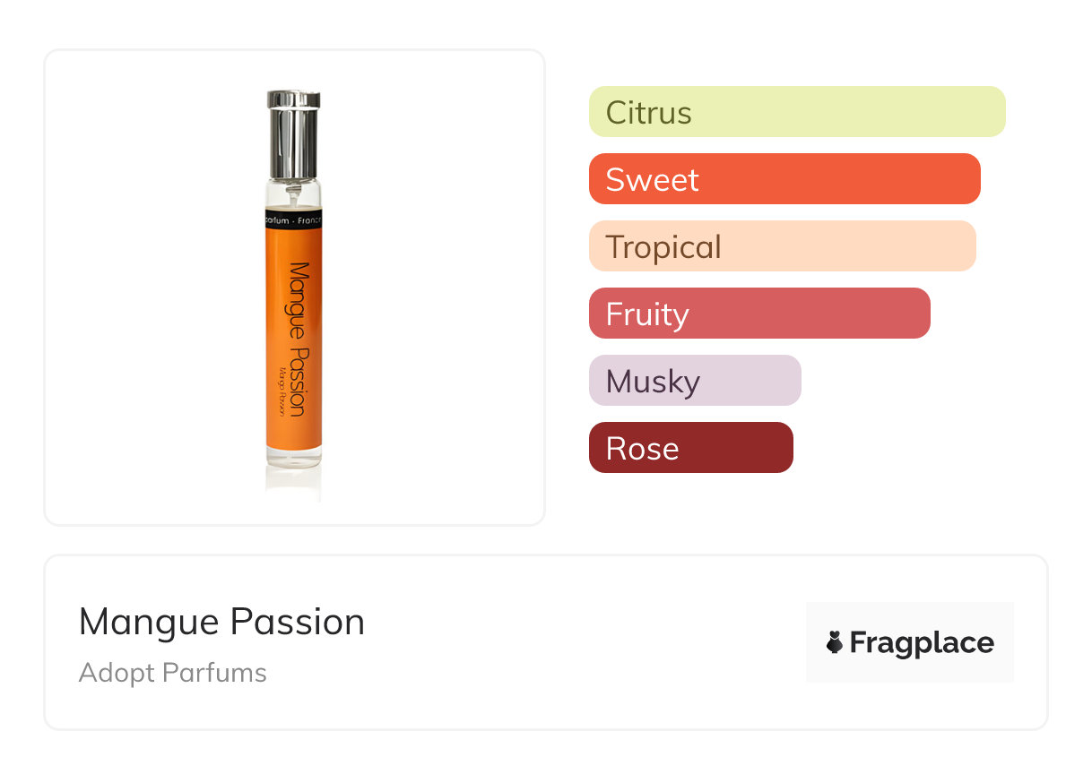Click the Fragplace bottle icon in logo

tap(835, 642)
